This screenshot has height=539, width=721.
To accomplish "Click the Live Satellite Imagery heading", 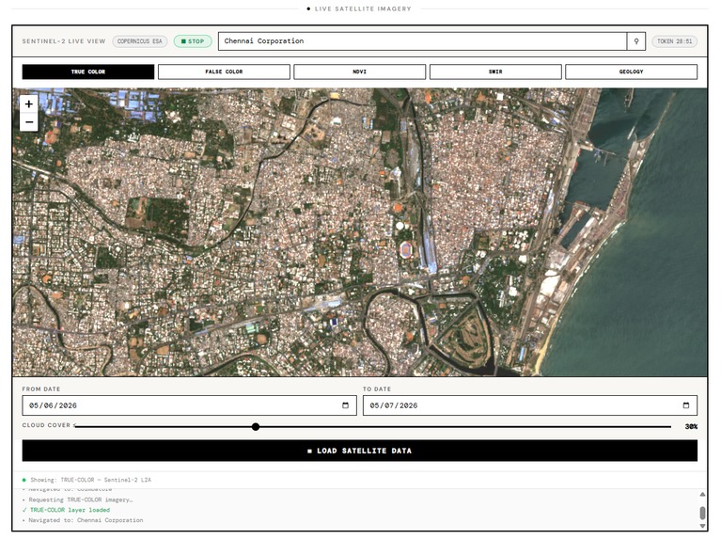I will 363,8.
